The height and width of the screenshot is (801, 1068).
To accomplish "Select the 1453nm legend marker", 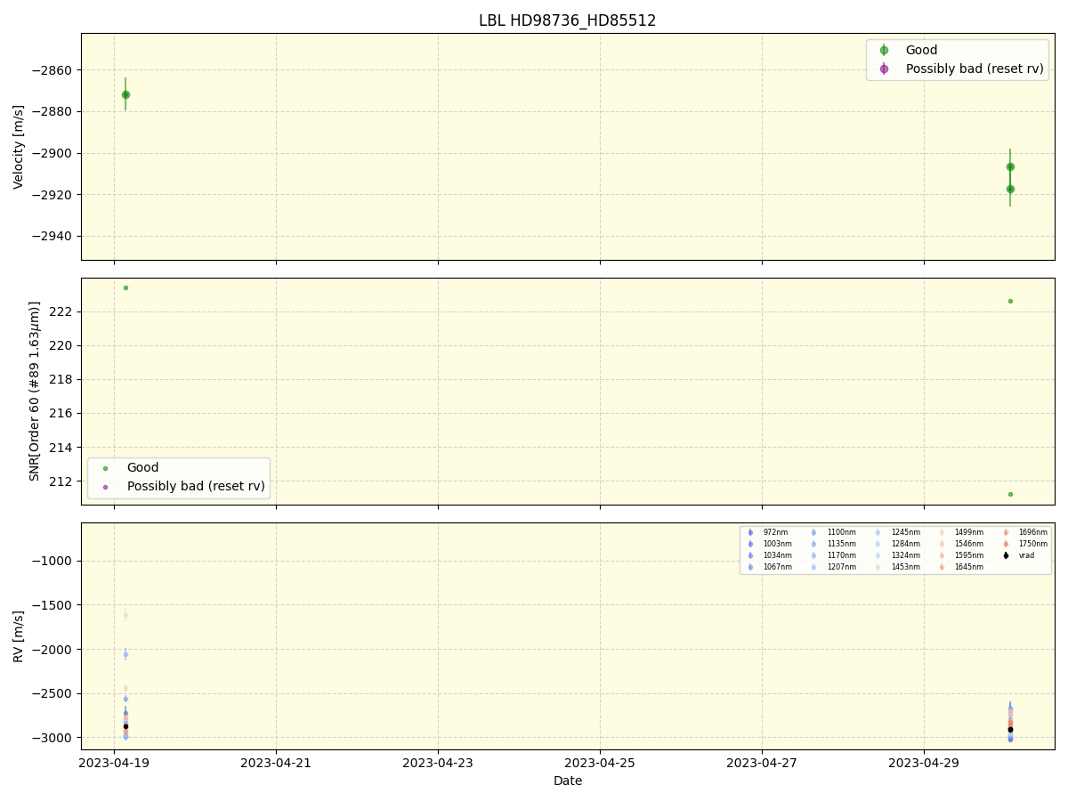I will pyautogui.click(x=878, y=567).
